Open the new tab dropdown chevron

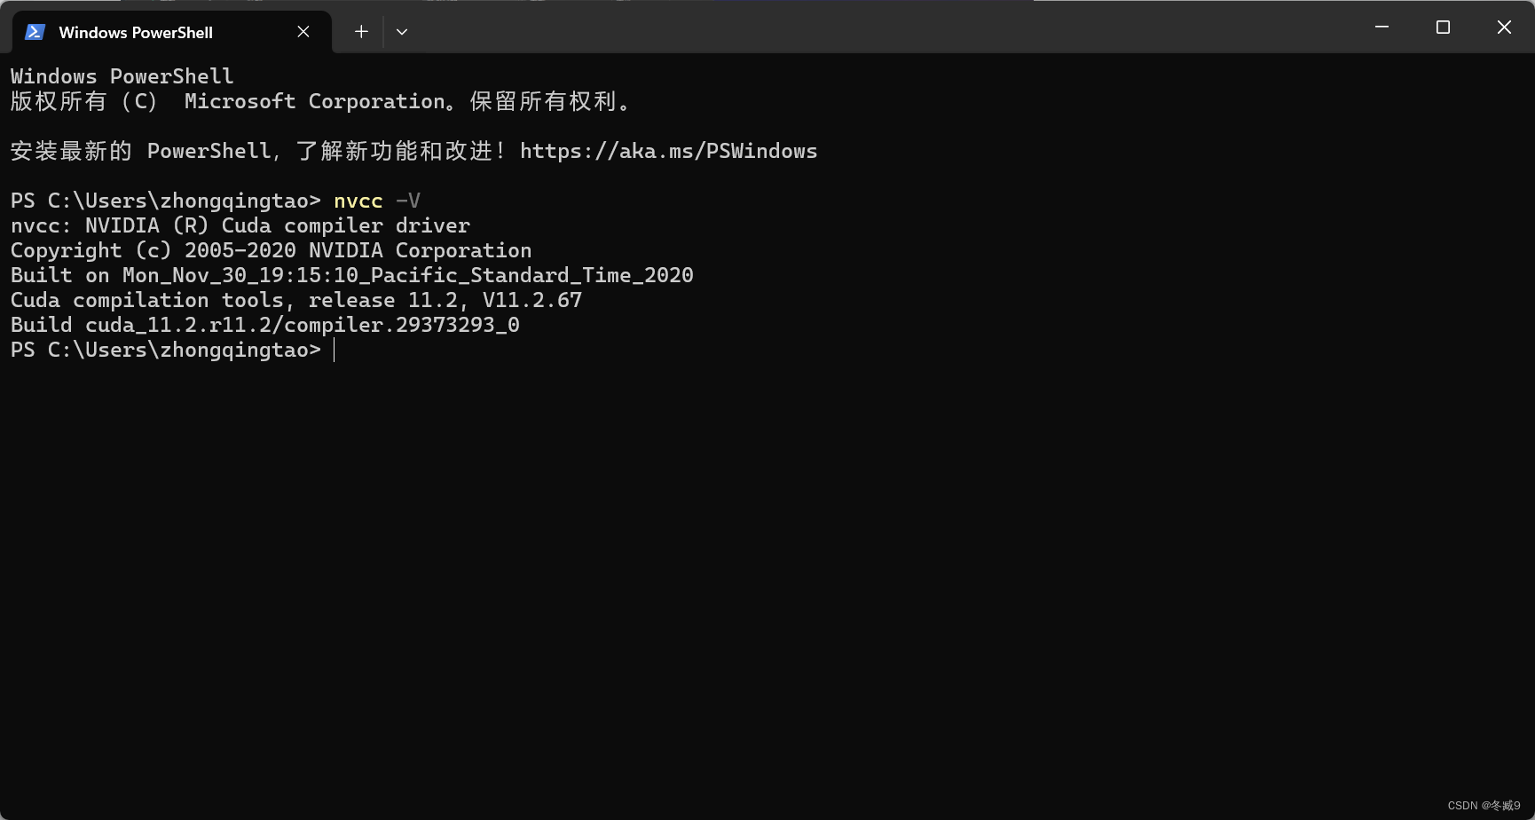tap(402, 31)
